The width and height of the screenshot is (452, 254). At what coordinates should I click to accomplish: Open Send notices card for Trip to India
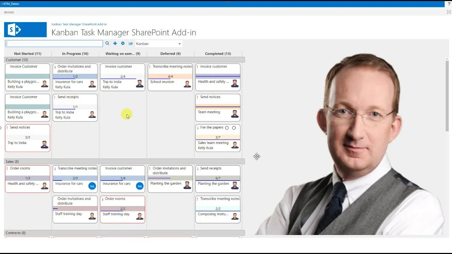(28, 138)
